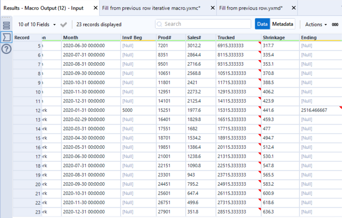
Task: Click red truncation flag on Trucked 15315.333333
Action: (259, 107)
